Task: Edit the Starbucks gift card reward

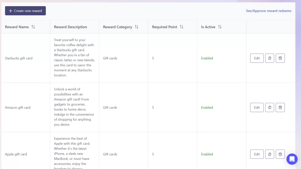Action: tap(257, 58)
